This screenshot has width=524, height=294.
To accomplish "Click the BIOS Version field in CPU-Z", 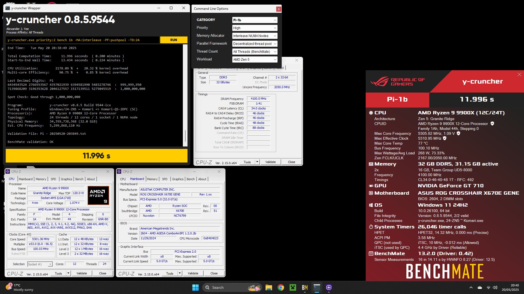I will point(180,234).
